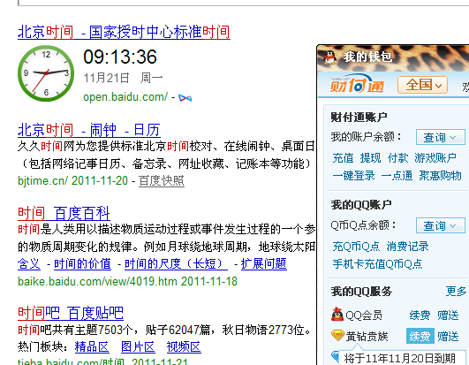The image size is (469, 365).
Task: Open 扩展问题 sublink
Action: [x=264, y=264]
